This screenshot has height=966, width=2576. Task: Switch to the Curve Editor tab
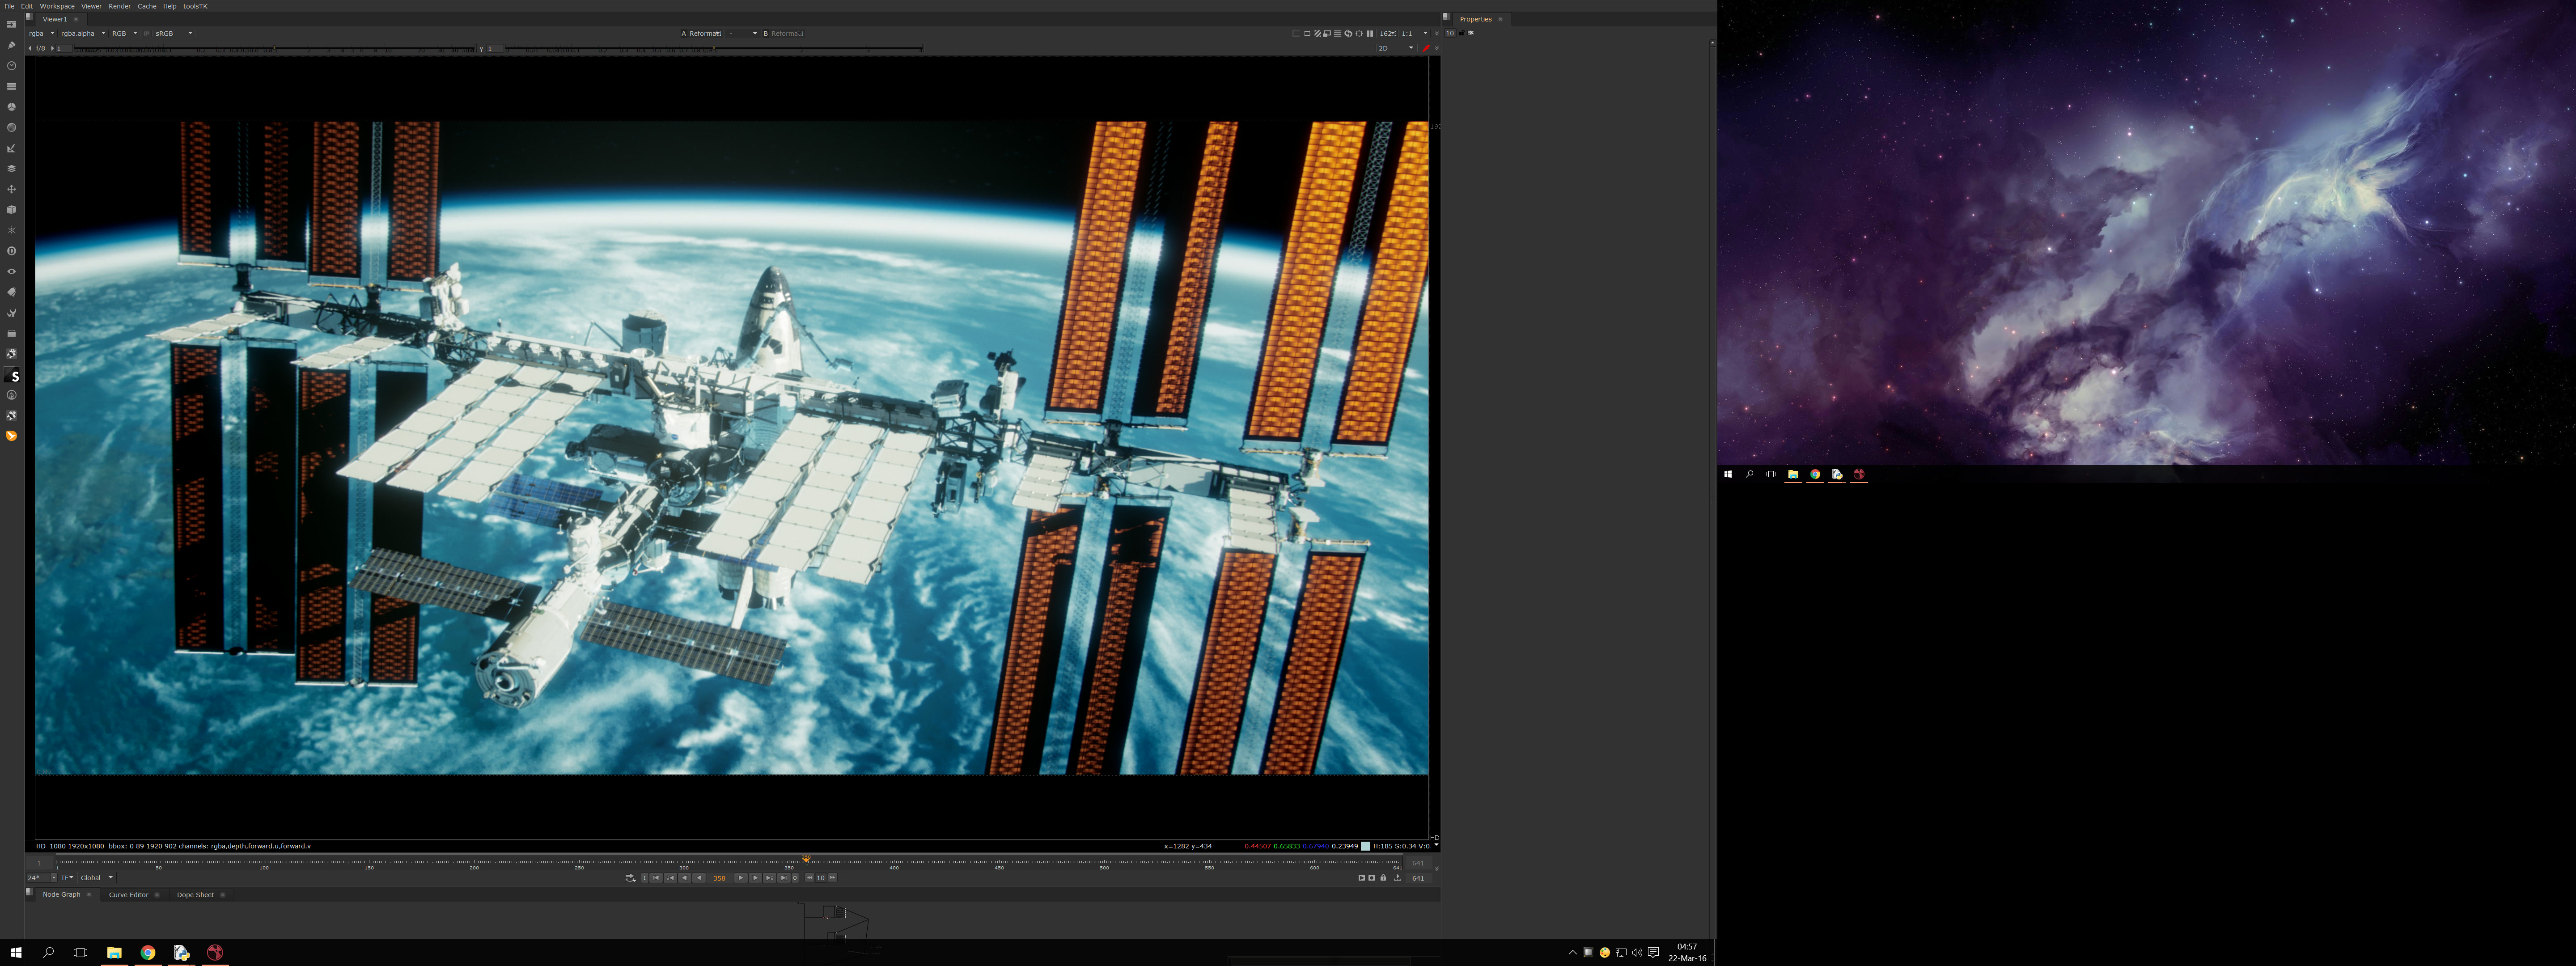(x=128, y=895)
